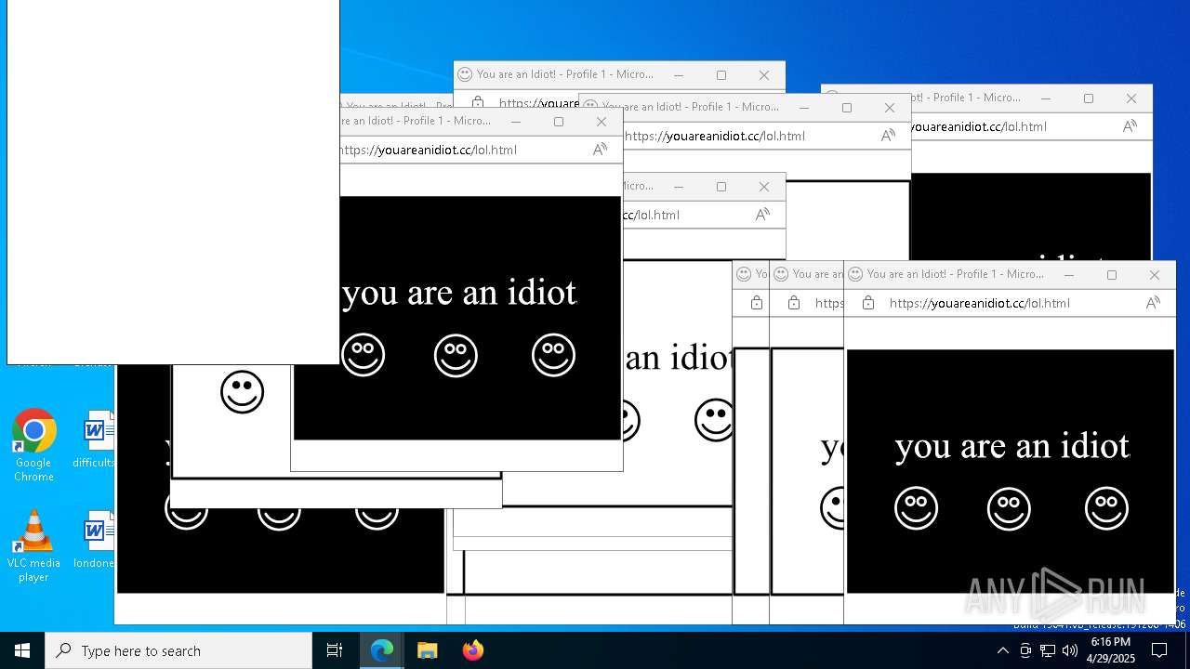Open the volume control in system tray
1190x669 pixels.
pos(1070,650)
